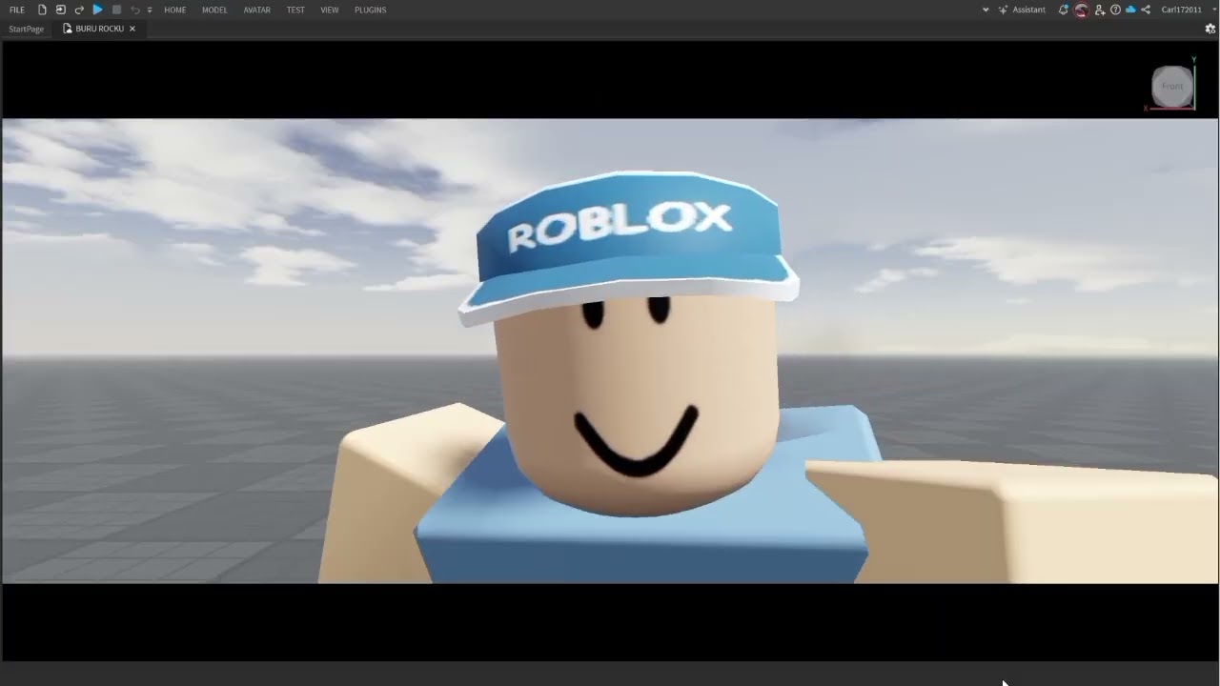Click the user avatar picture

1081,10
